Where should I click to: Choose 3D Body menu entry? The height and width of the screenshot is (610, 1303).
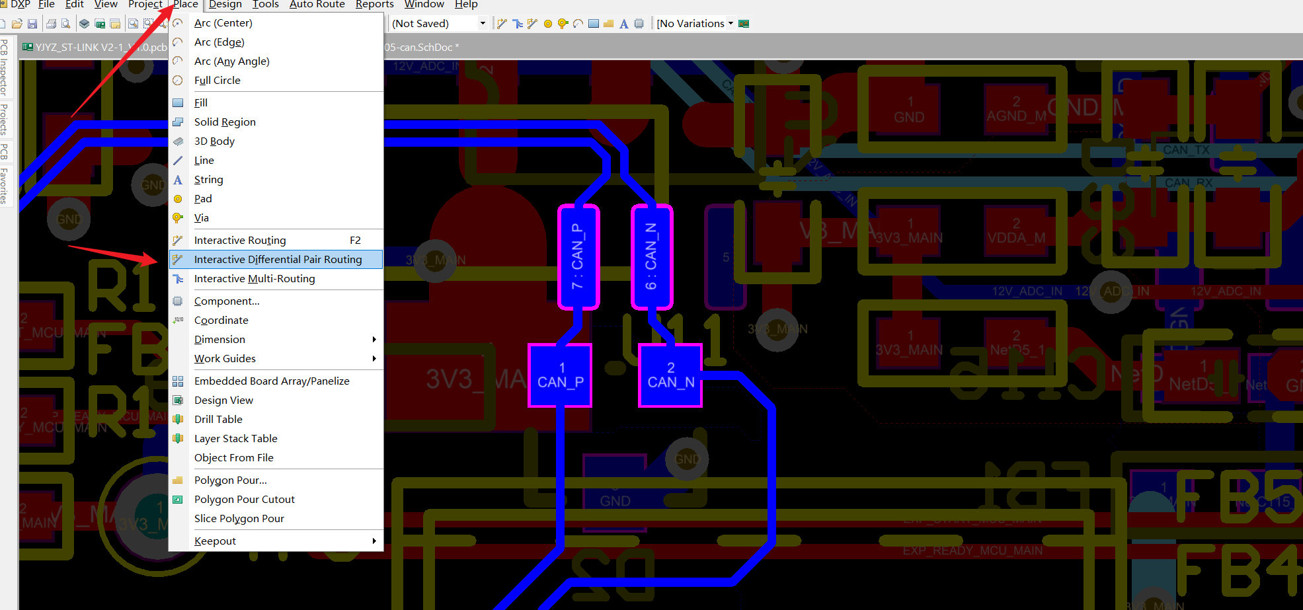tap(276, 141)
